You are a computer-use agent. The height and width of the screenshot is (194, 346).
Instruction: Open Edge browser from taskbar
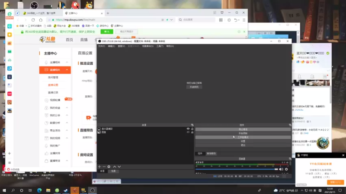point(39,190)
